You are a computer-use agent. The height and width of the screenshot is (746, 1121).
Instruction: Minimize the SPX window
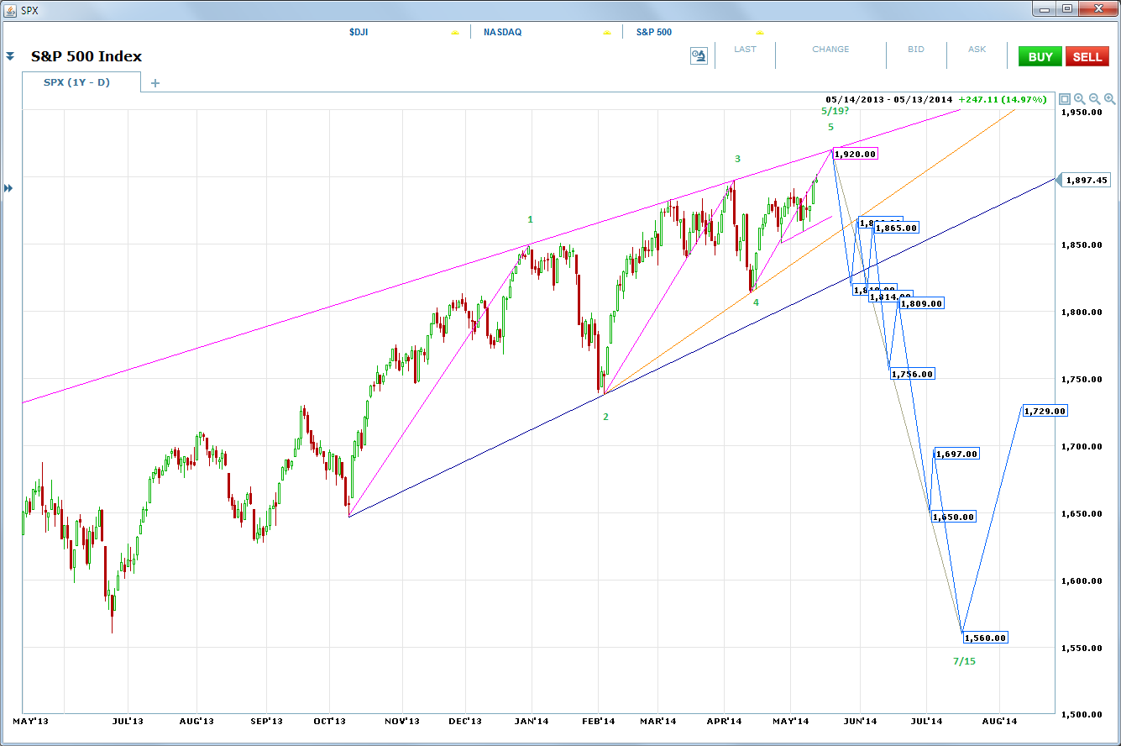click(1045, 8)
